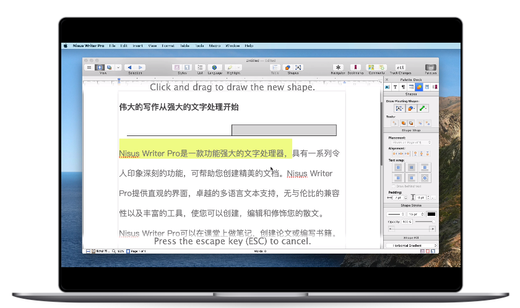Image resolution: width=520 pixels, height=308 pixels.
Task: Select the first text wrap option
Action: pyautogui.click(x=398, y=167)
